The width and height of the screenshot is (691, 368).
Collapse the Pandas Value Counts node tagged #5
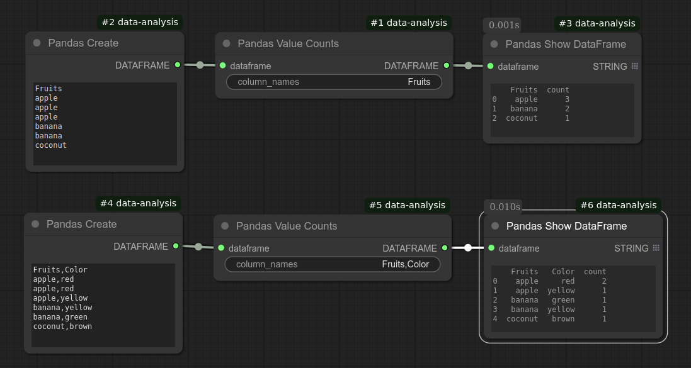(225, 226)
